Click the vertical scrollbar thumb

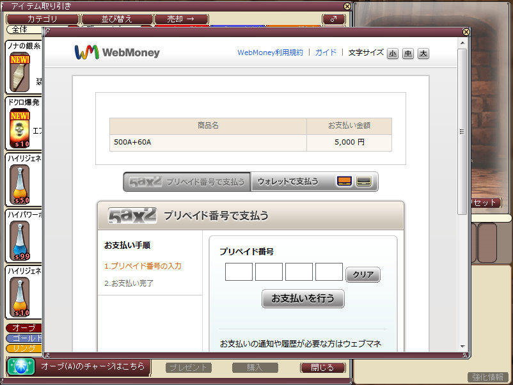[462, 132]
